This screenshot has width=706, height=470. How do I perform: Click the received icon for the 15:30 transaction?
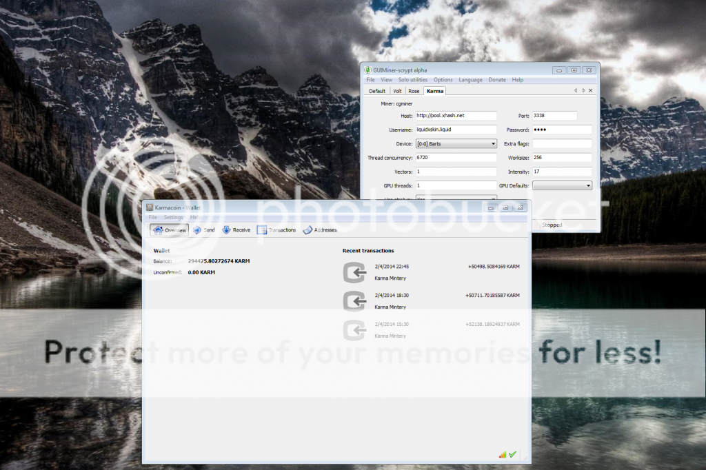point(354,330)
